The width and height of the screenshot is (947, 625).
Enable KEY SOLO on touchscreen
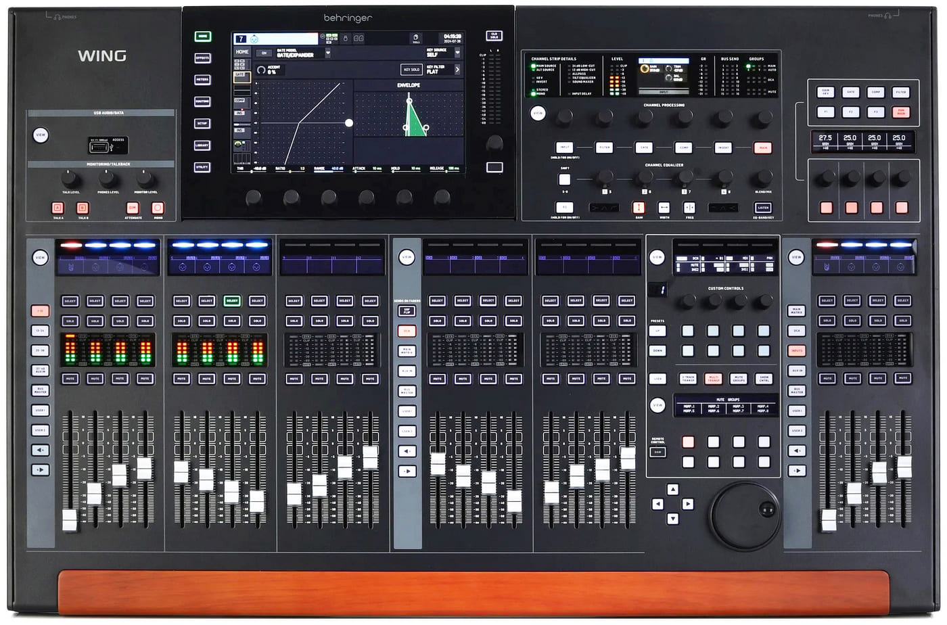(411, 69)
